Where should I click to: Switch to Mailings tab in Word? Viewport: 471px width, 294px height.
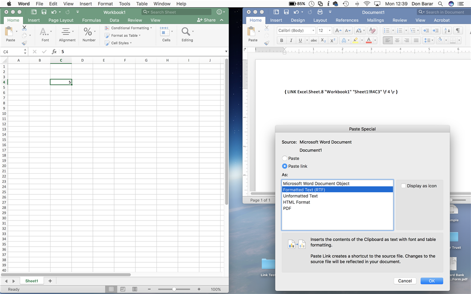click(x=375, y=20)
